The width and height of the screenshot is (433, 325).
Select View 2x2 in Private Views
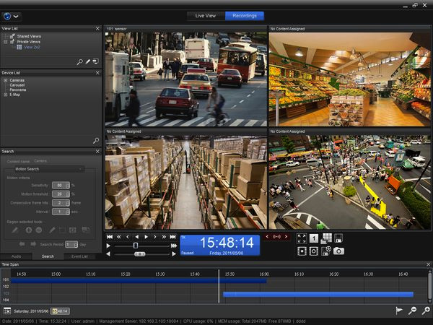[32, 47]
